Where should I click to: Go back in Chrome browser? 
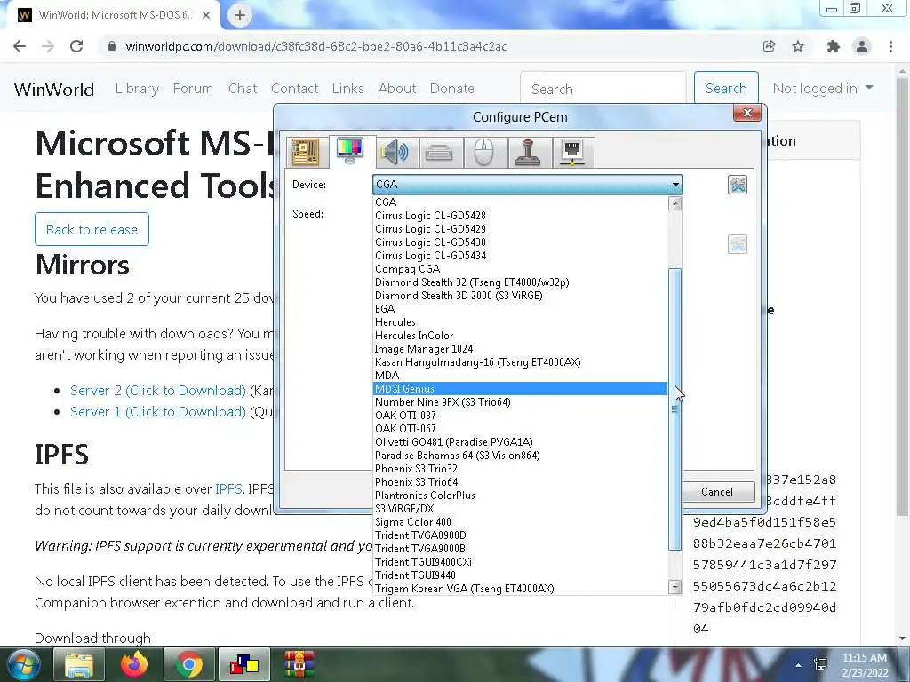pyautogui.click(x=20, y=46)
